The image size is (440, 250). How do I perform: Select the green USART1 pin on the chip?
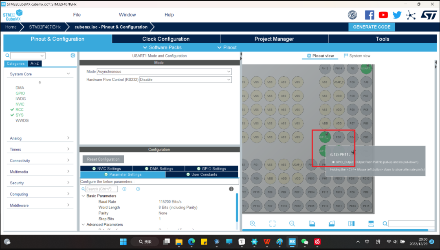point(366,68)
